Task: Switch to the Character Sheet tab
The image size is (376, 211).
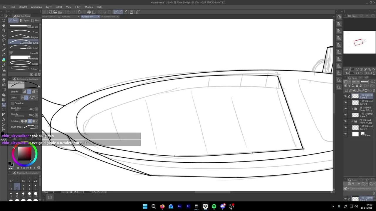Action: pyautogui.click(x=108, y=17)
